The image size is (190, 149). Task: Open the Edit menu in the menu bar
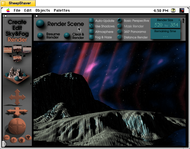tap(28, 10)
